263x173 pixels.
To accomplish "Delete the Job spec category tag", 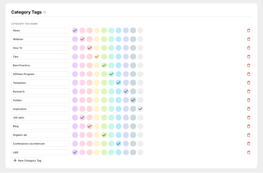I will click(249, 118).
